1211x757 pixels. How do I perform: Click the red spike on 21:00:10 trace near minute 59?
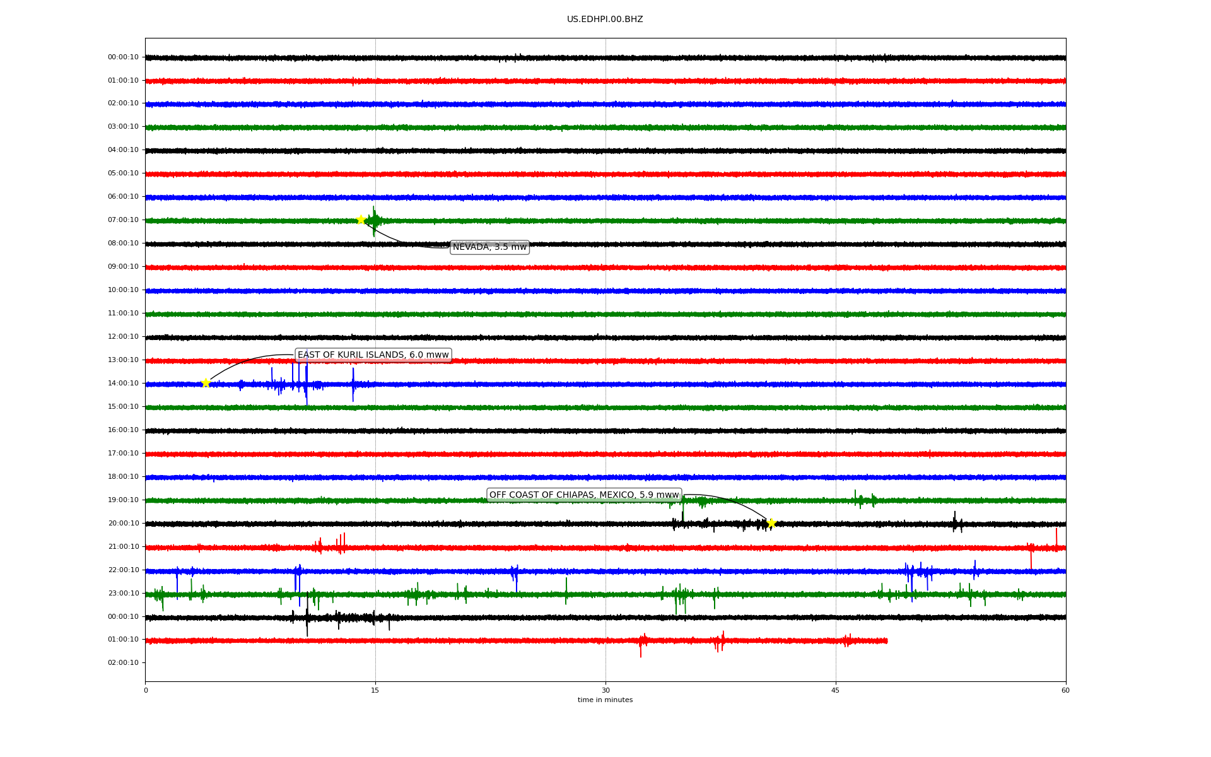click(x=1056, y=539)
